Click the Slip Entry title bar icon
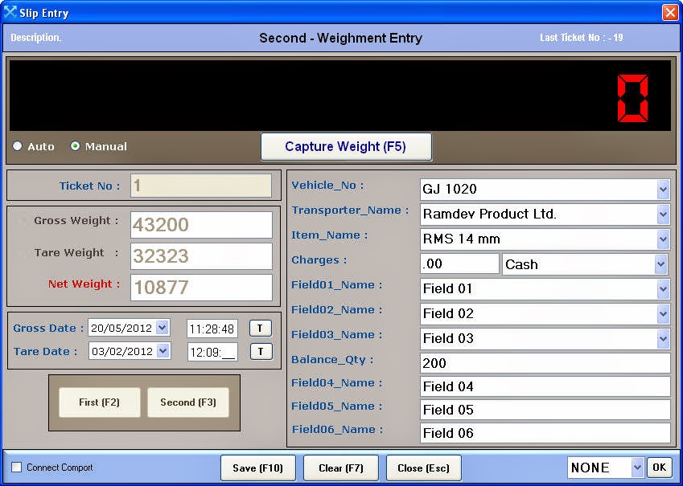The height and width of the screenshot is (486, 683). [10, 12]
